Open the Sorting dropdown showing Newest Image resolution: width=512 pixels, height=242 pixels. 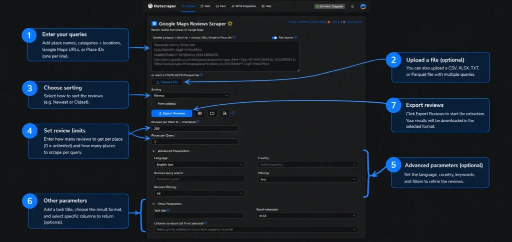[x=191, y=95]
